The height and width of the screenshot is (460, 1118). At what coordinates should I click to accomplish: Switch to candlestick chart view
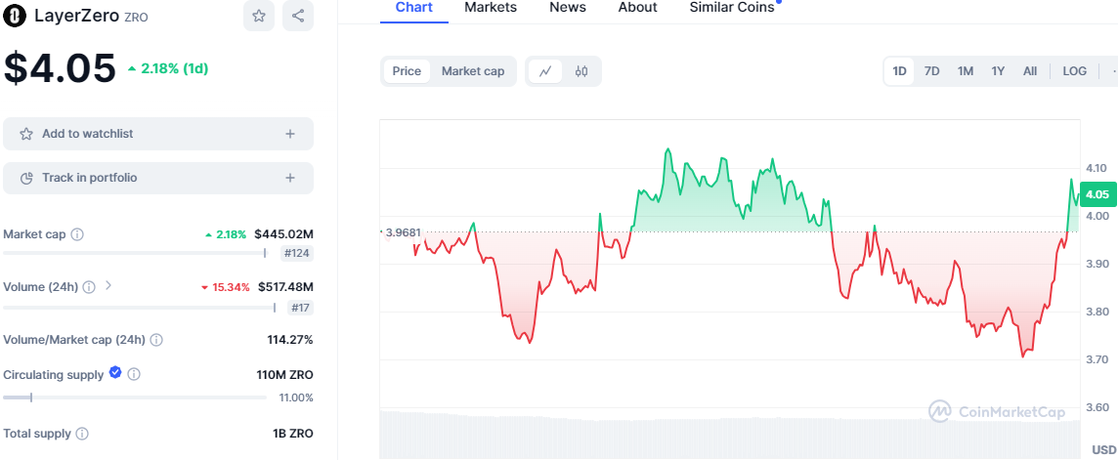(x=581, y=71)
